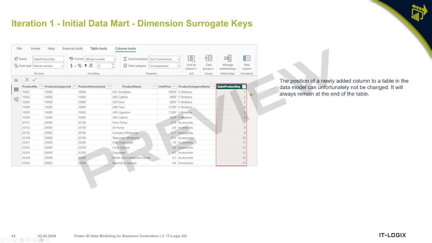Open the Help tab
Image resolution: width=432 pixels, height=243 pixels.
pyautogui.click(x=51, y=49)
